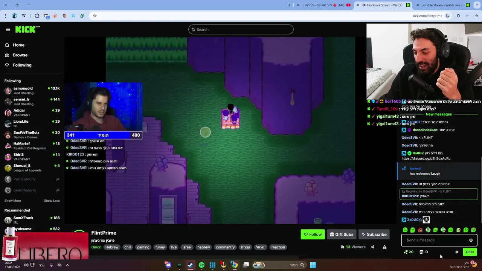Open SamXFrank recommended channel
This screenshot has height=271, width=482.
(x=32, y=220)
